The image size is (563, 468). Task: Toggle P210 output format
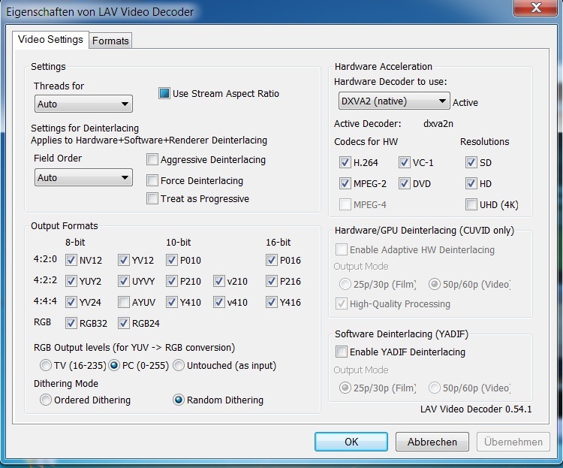[x=172, y=281]
